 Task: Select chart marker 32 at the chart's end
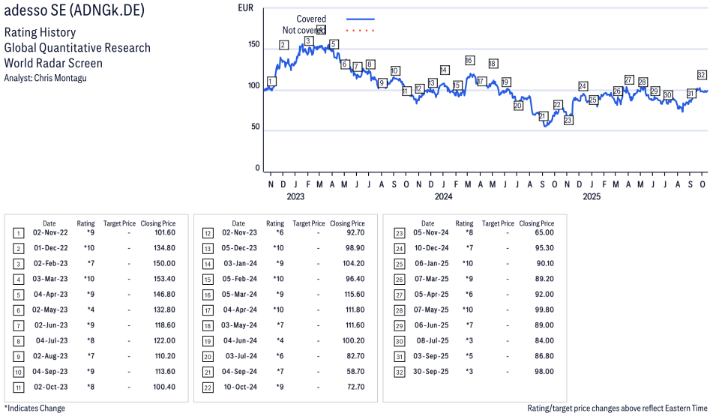click(702, 75)
